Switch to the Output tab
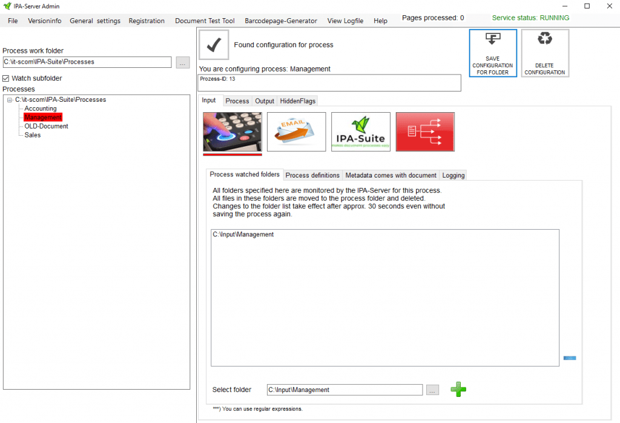 coord(265,101)
